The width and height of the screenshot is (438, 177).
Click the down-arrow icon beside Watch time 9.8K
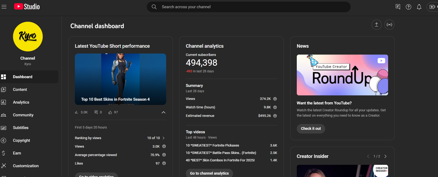275,107
